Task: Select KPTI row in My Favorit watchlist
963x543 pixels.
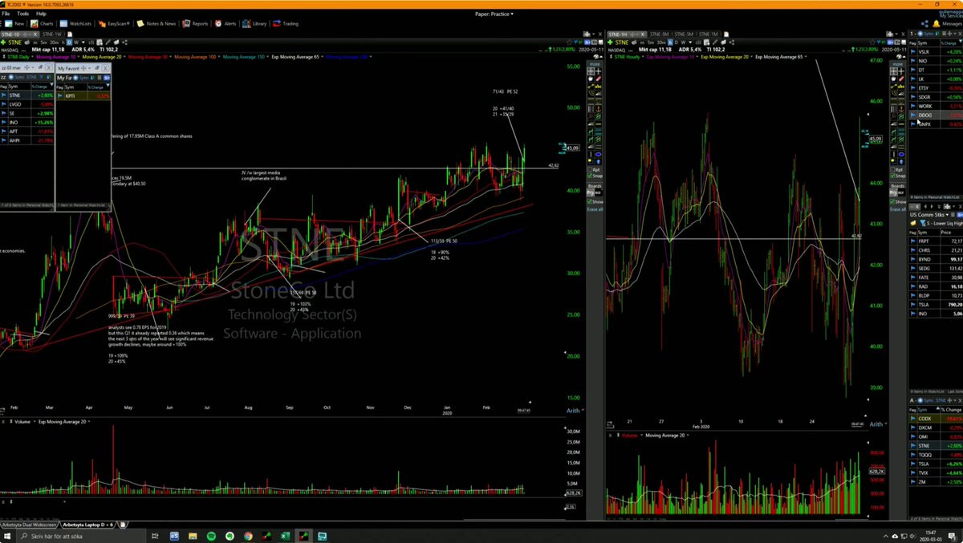Action: 83,95
